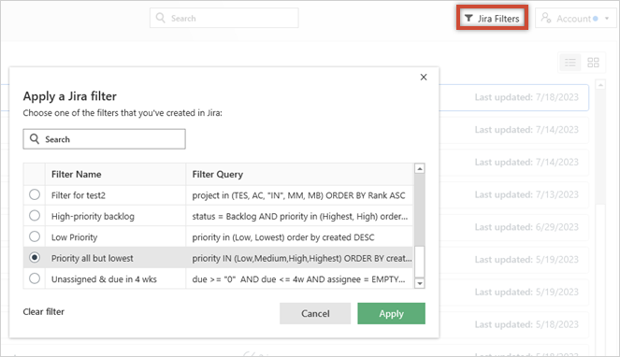This screenshot has width=620, height=357.
Task: Click 'priority IN (Low,Medium,High,Highest)' query cell
Action: coord(299,258)
